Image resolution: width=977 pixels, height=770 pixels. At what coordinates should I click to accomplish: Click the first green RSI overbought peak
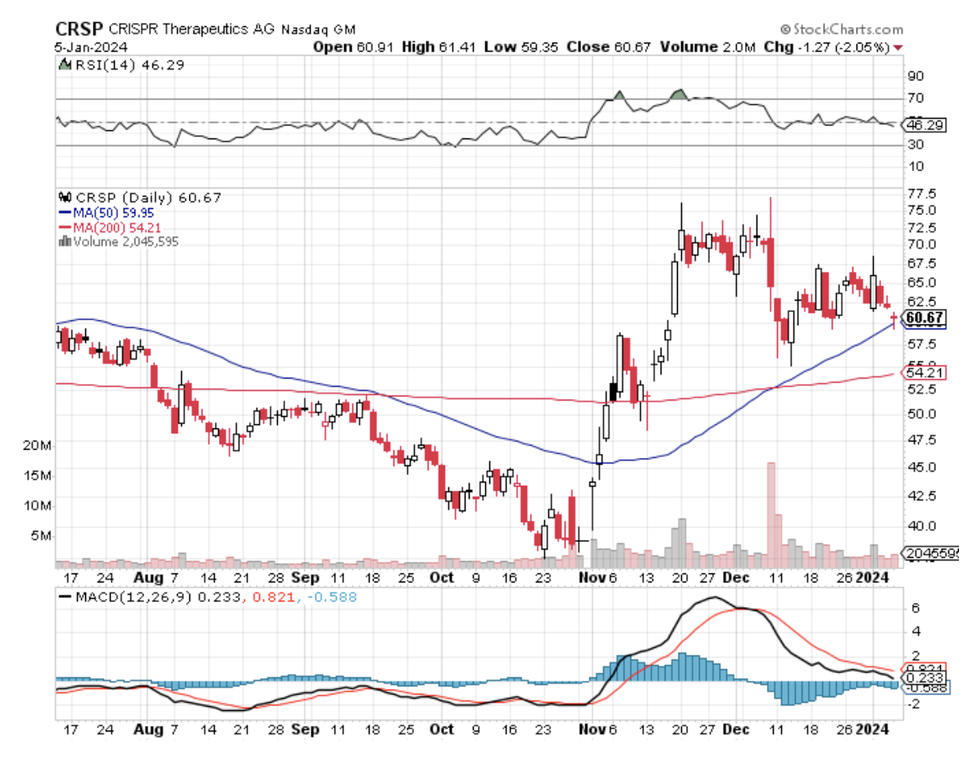[x=619, y=95]
